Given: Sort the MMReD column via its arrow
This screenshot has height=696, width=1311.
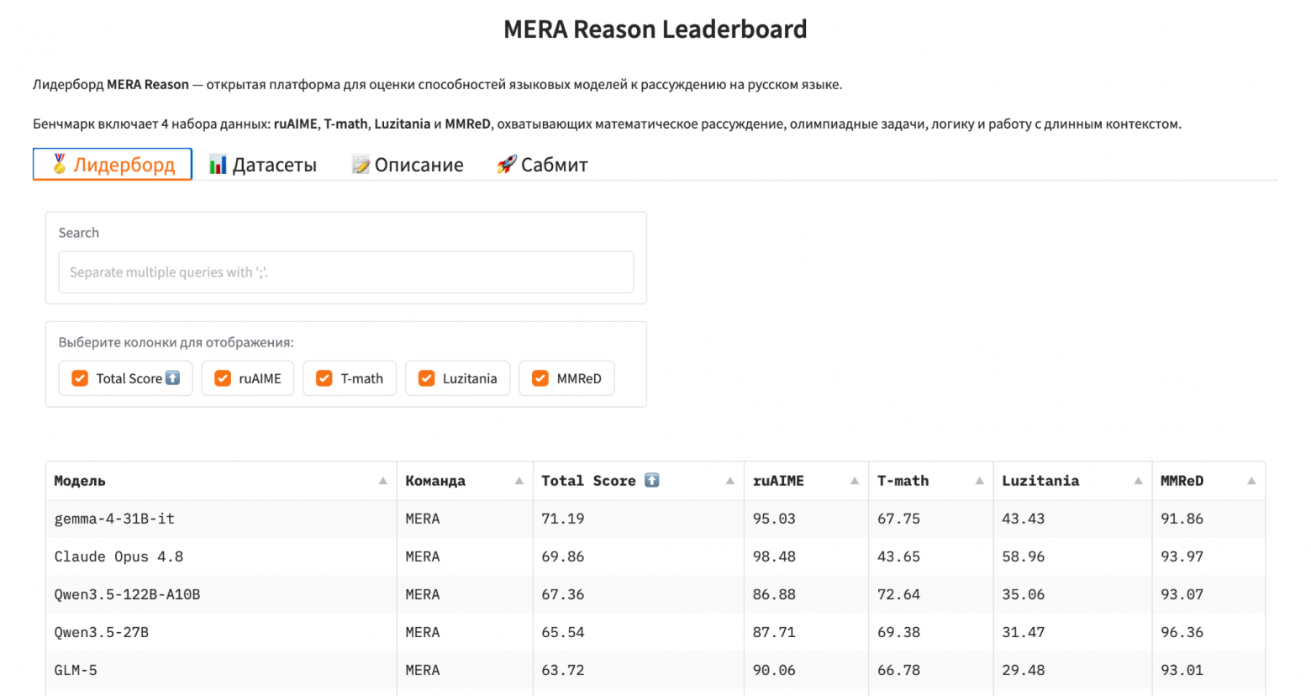Looking at the screenshot, I should 1251,481.
